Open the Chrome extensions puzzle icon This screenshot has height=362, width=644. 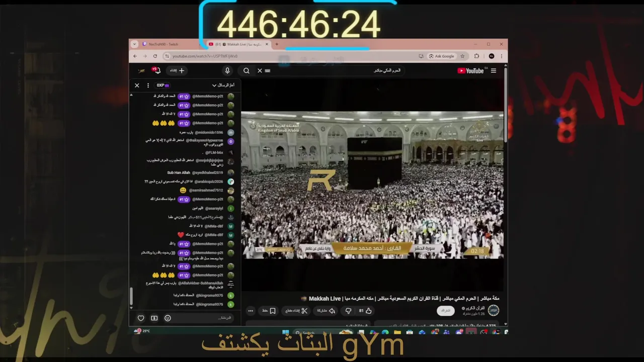[476, 56]
